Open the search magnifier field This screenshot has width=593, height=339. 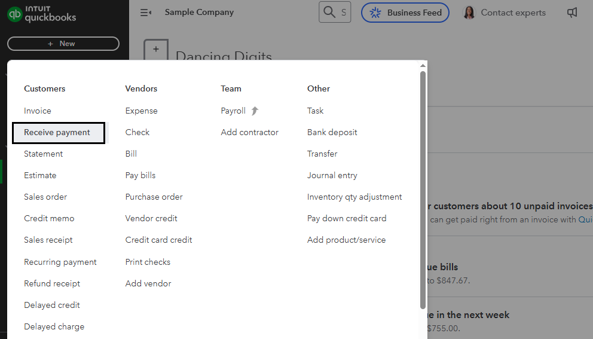coord(335,12)
